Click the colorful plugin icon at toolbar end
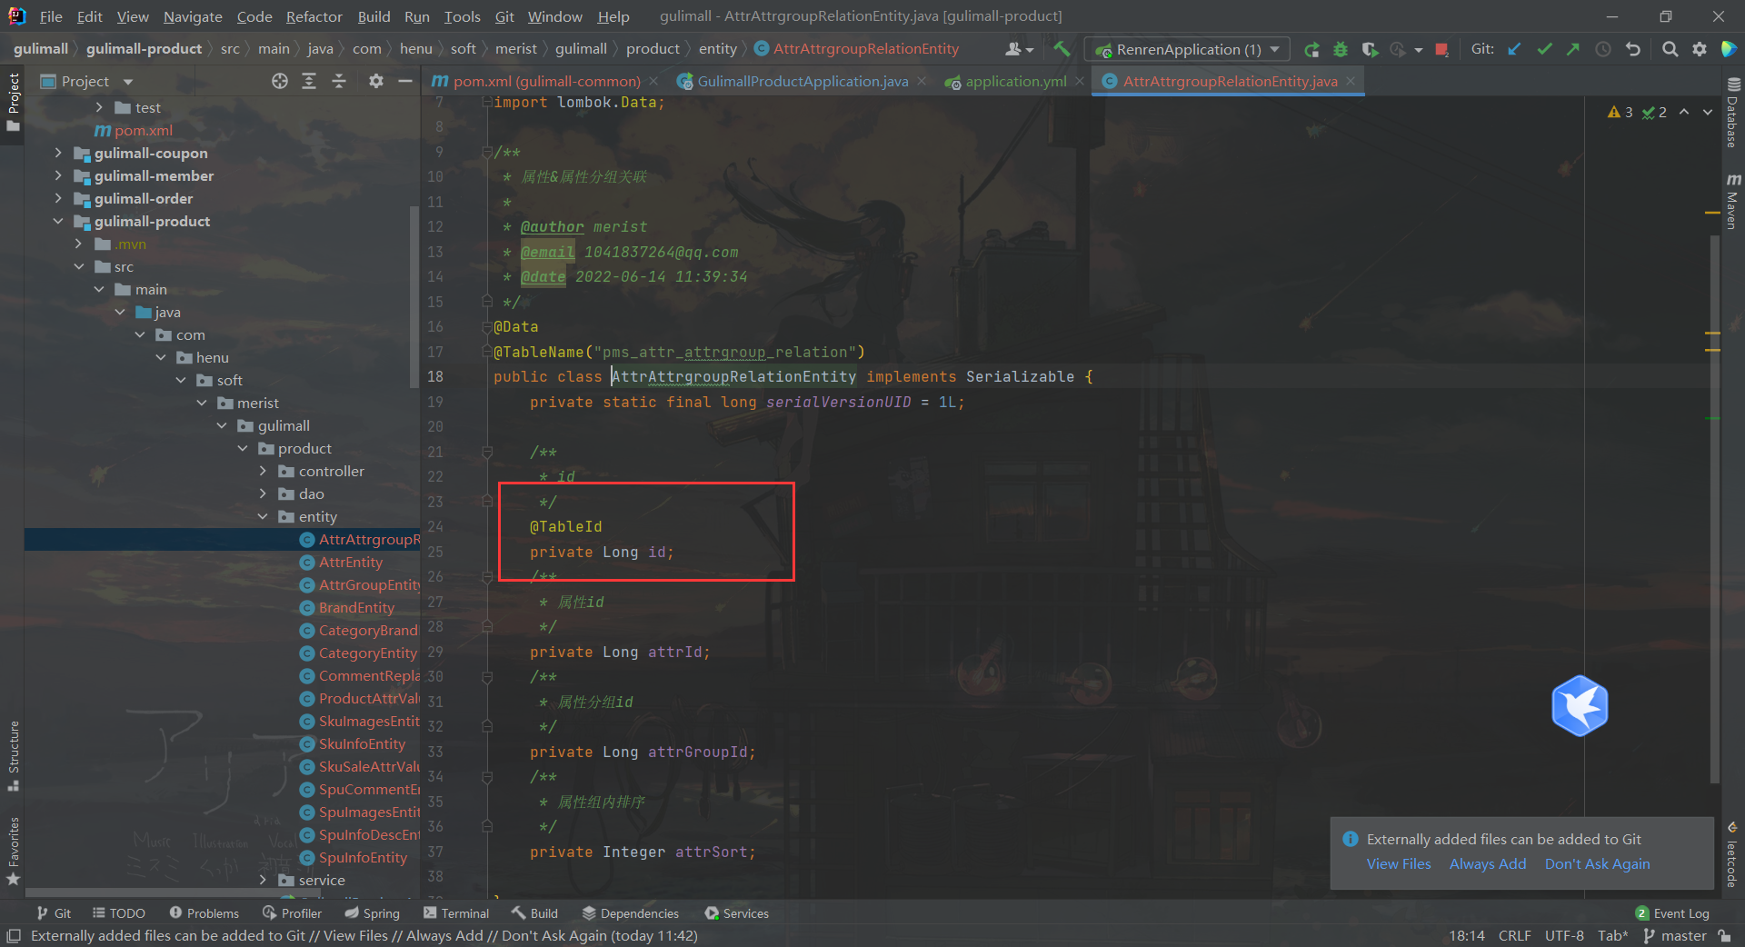Screen dimensions: 1745x947 click(x=1729, y=49)
